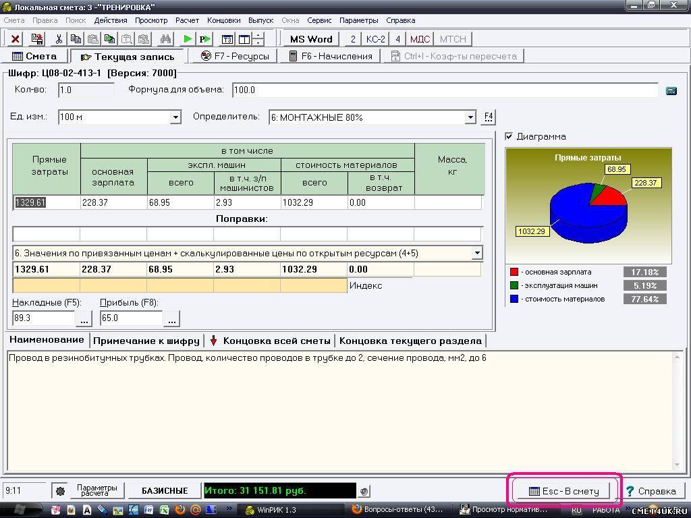Image resolution: width=691 pixels, height=518 pixels.
Task: Click the scissors cut icon
Action: click(59, 39)
